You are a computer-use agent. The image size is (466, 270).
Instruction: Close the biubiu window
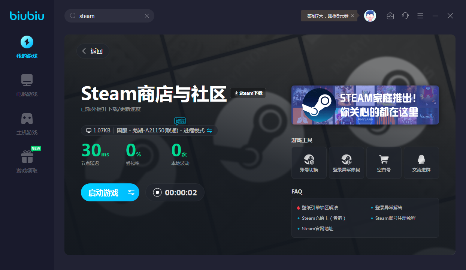[x=450, y=16]
